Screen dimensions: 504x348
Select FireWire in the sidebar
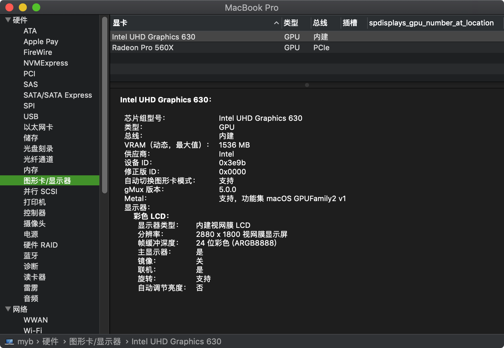38,53
